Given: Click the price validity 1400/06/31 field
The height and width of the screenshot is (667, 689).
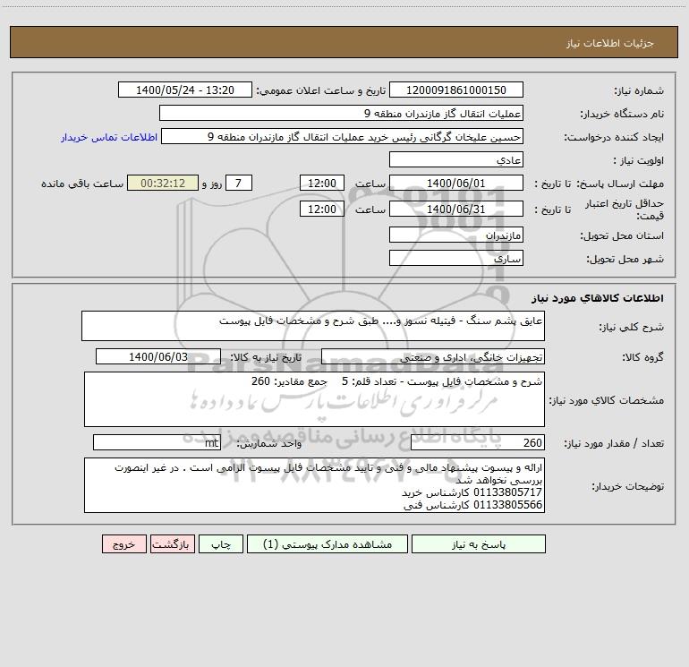Looking at the screenshot, I should click(x=456, y=209).
